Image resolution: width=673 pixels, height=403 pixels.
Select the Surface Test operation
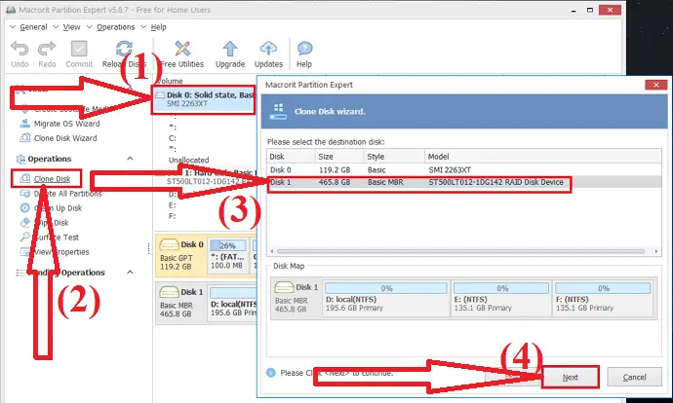coord(50,238)
